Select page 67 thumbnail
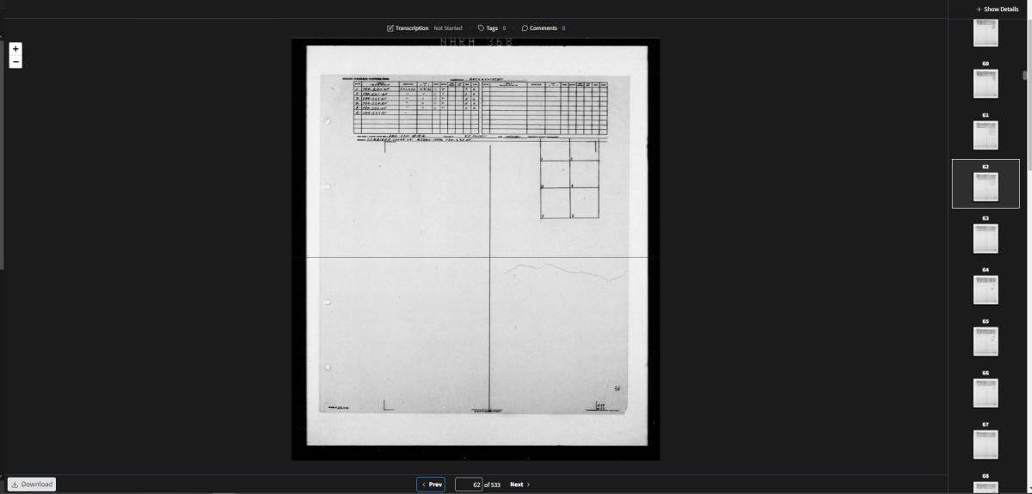1032x494 pixels. [x=985, y=444]
